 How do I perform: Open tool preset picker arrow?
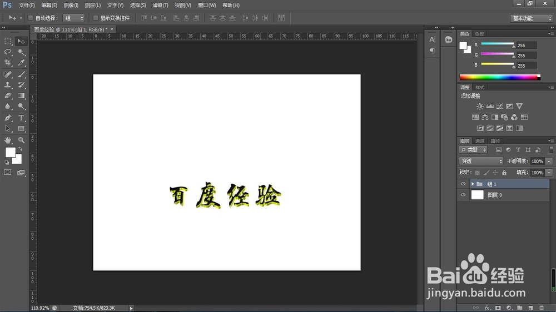tap(21, 18)
